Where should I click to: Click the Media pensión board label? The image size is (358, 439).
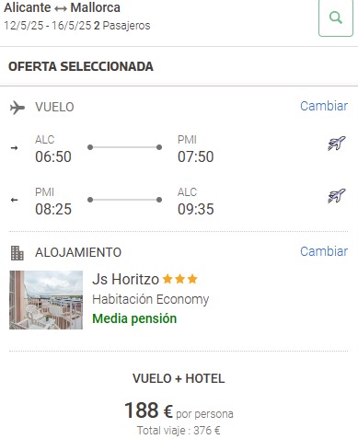point(134,318)
